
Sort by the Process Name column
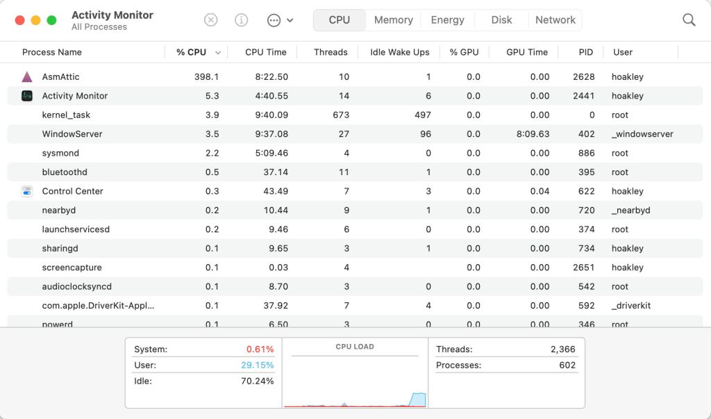[51, 52]
